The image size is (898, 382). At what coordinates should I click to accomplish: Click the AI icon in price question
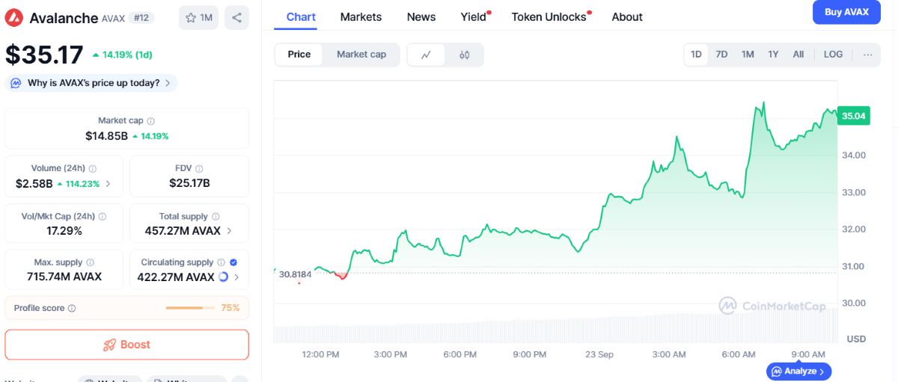click(16, 83)
